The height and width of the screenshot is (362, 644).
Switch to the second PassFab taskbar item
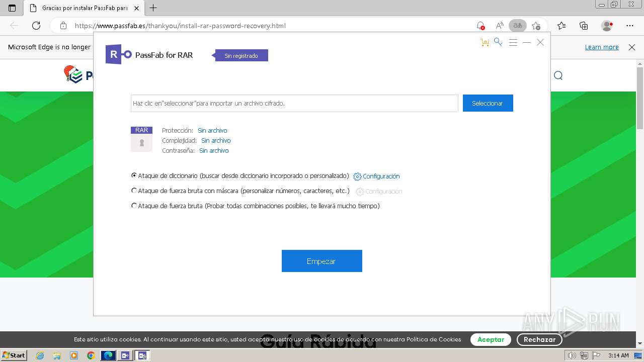142,355
